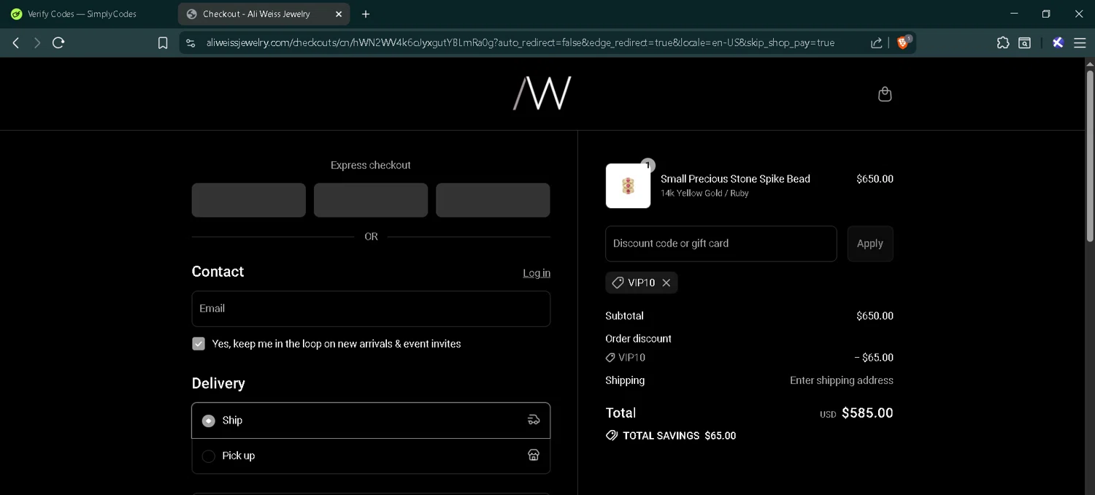1095x495 pixels.
Task: Open the sidebar panel icon
Action: (x=1025, y=43)
